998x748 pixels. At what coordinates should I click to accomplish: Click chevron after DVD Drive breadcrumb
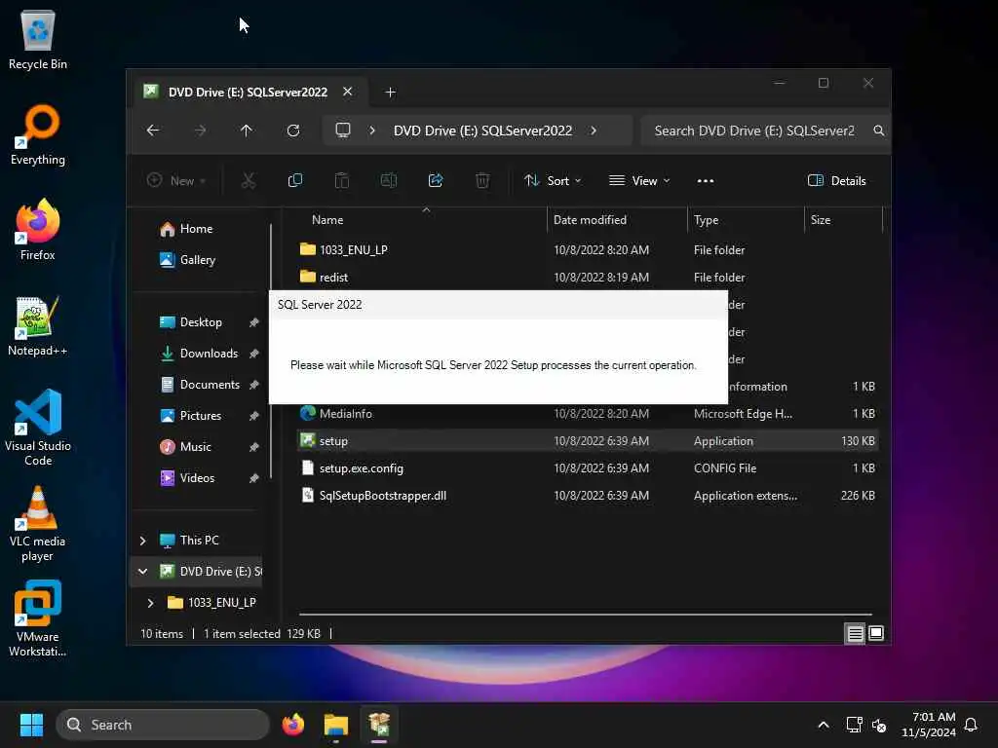pyautogui.click(x=594, y=131)
